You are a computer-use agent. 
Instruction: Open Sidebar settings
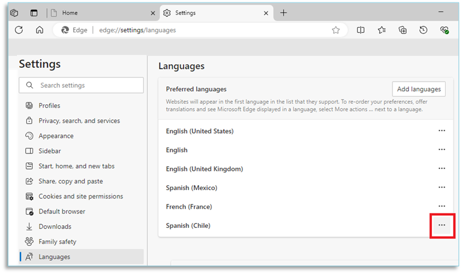coord(82,151)
